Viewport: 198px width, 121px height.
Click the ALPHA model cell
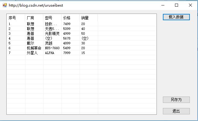[50, 53]
